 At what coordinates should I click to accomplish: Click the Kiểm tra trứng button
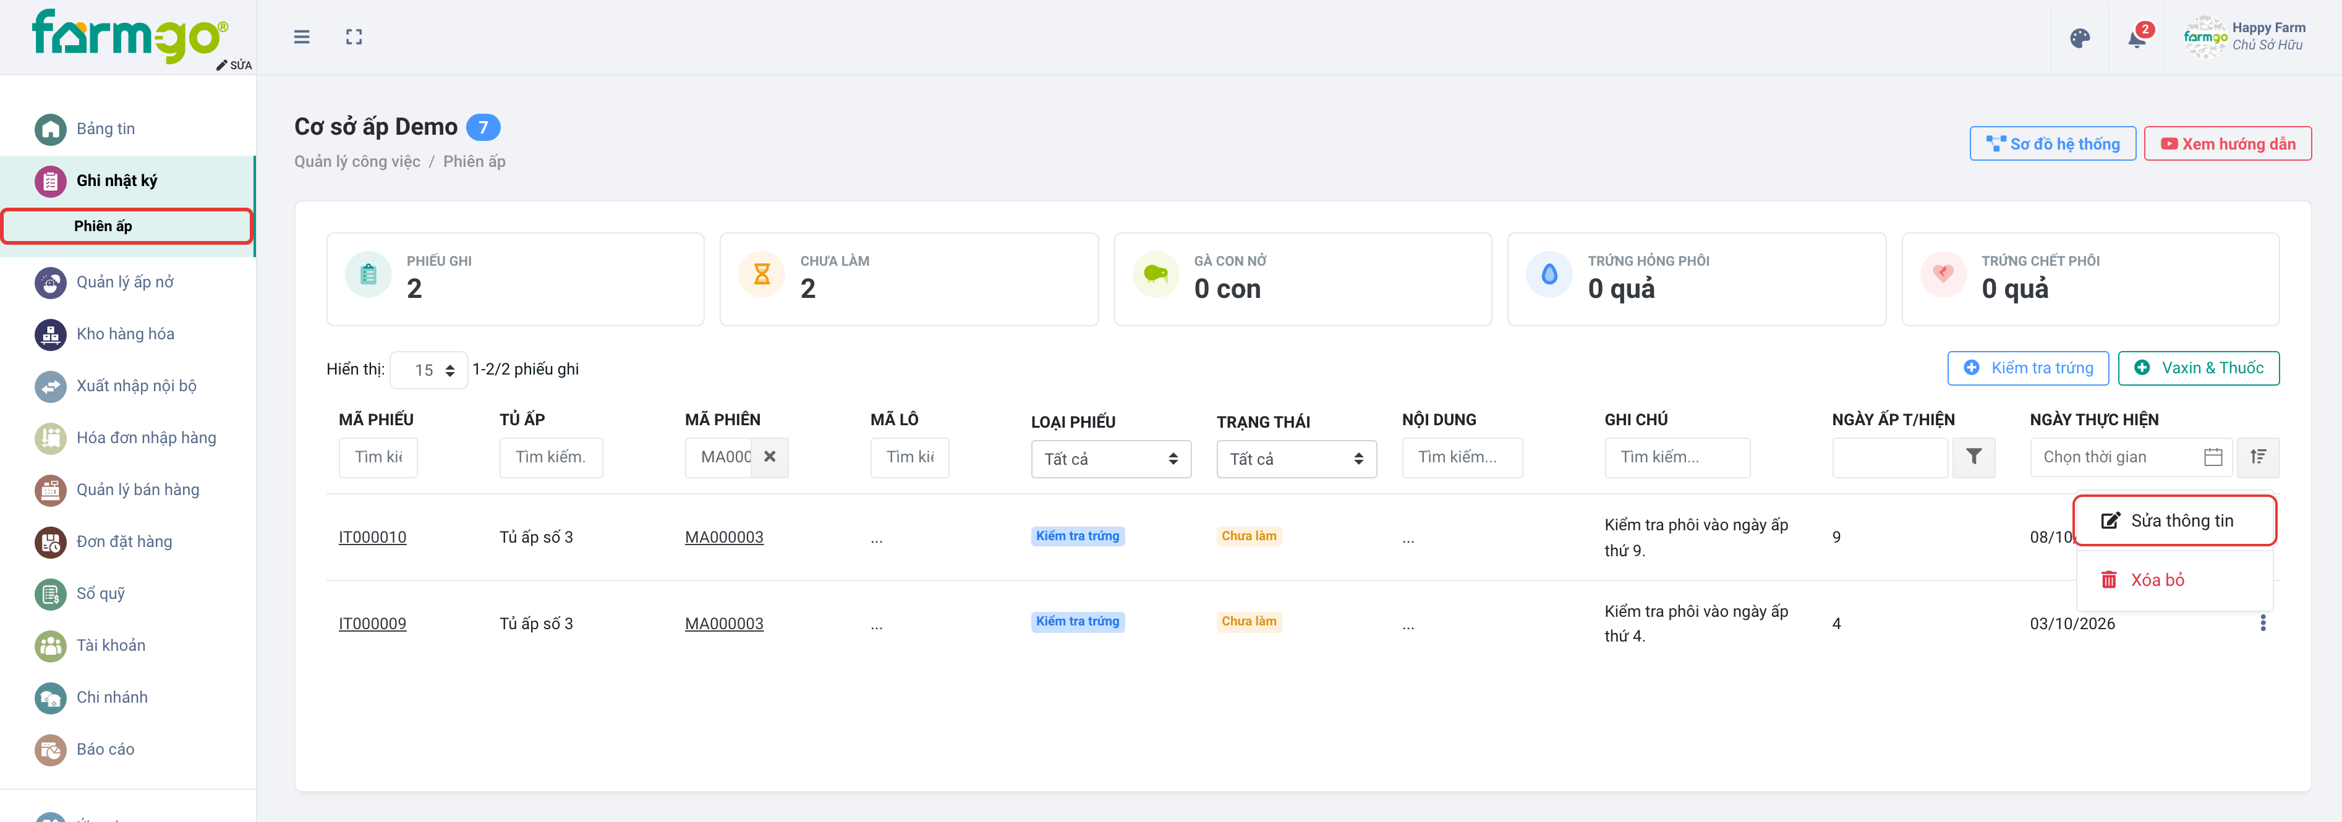(x=2027, y=368)
